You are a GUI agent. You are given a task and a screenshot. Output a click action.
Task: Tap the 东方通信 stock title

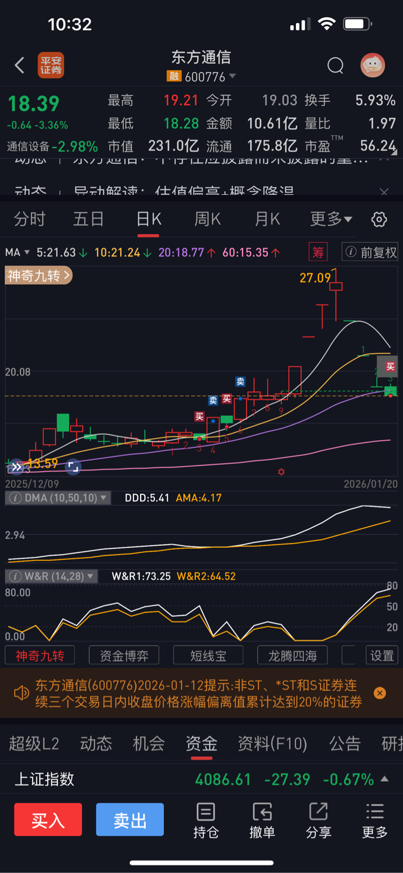coord(201,57)
